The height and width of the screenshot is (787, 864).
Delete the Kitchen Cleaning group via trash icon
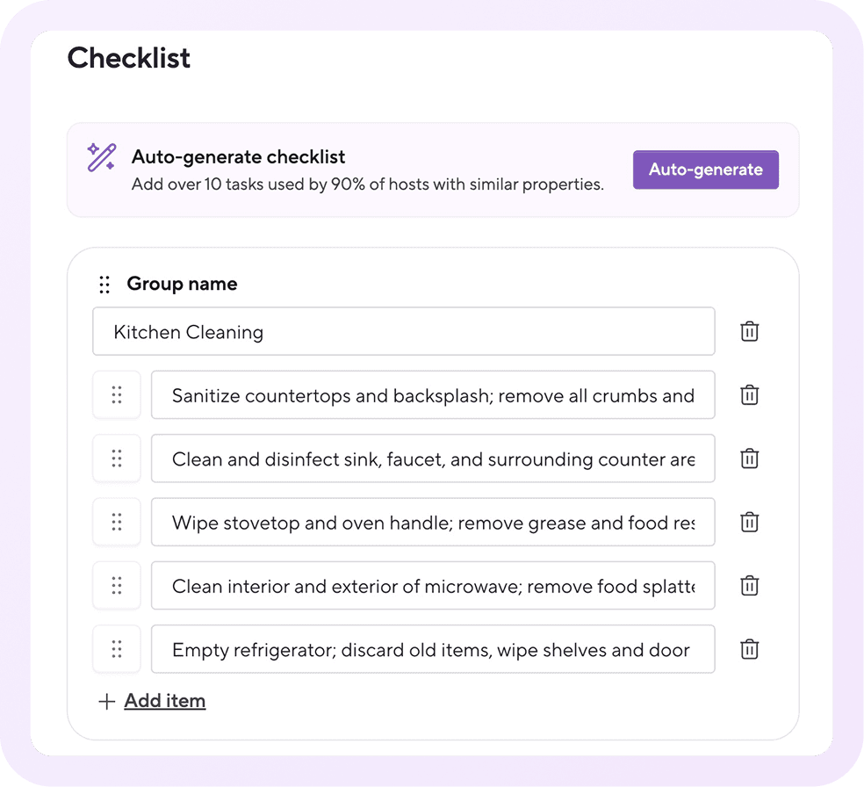point(749,331)
